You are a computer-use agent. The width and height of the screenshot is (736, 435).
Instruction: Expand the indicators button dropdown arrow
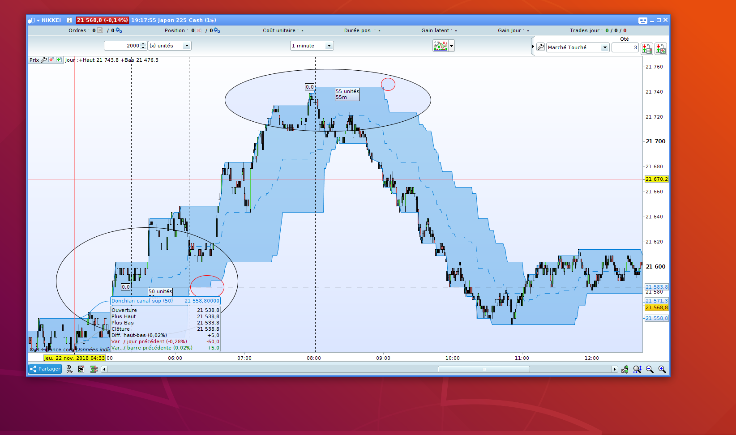451,46
